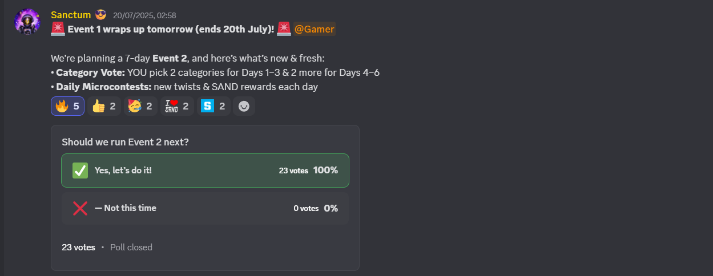Click the "Poll closed" status text
713x276 pixels.
(x=131, y=247)
